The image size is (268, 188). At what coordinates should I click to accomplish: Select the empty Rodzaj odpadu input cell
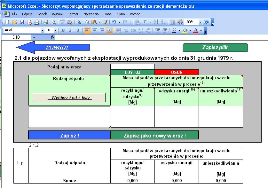point(69,117)
